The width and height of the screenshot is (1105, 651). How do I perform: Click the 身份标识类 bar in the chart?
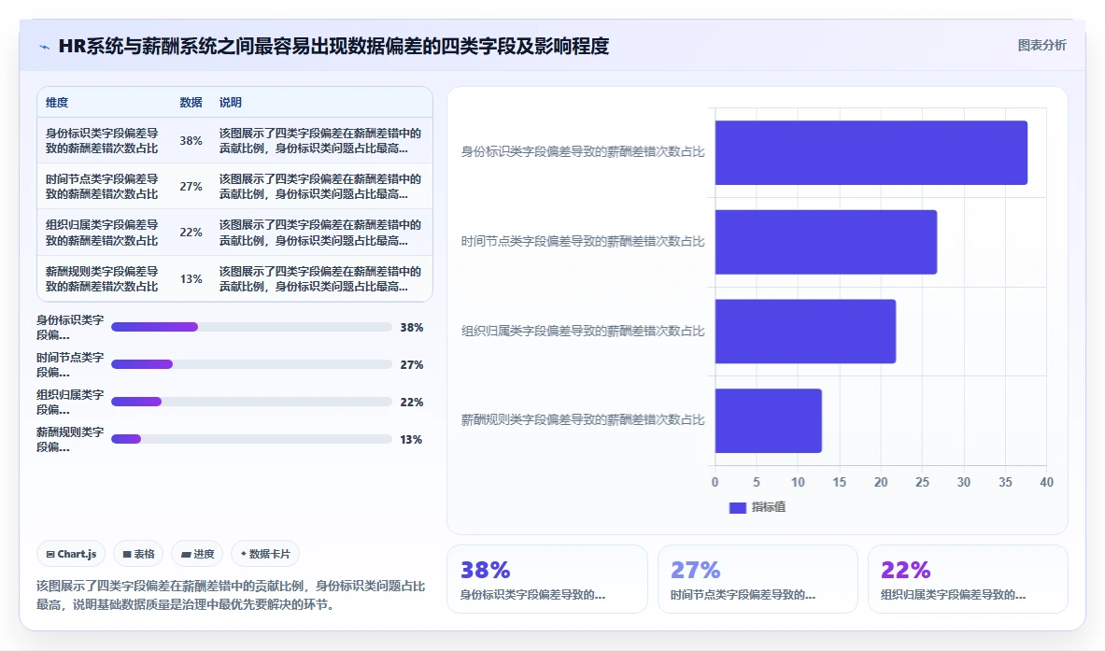[x=871, y=153]
